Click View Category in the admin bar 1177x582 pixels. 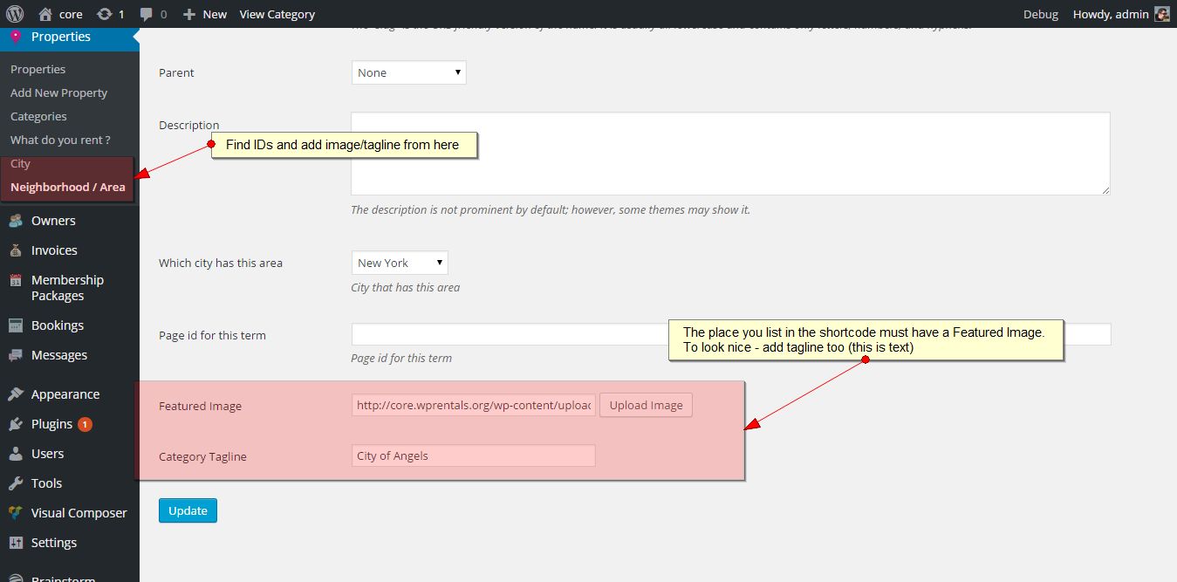(277, 14)
